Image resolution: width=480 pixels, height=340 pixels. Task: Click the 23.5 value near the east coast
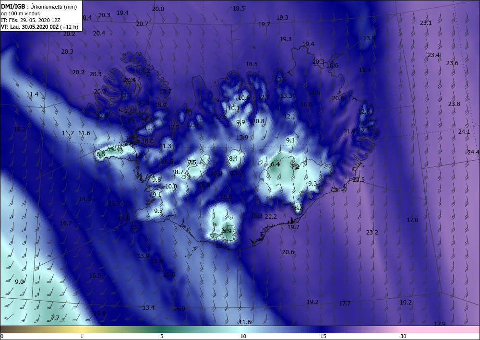[359, 180]
